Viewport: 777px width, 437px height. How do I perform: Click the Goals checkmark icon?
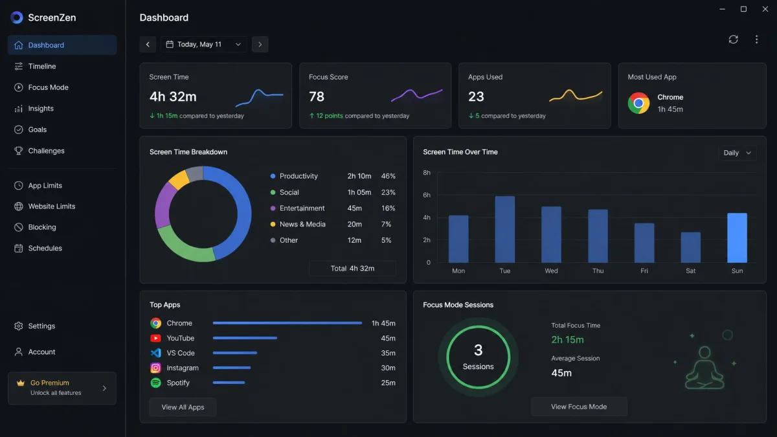(x=18, y=129)
